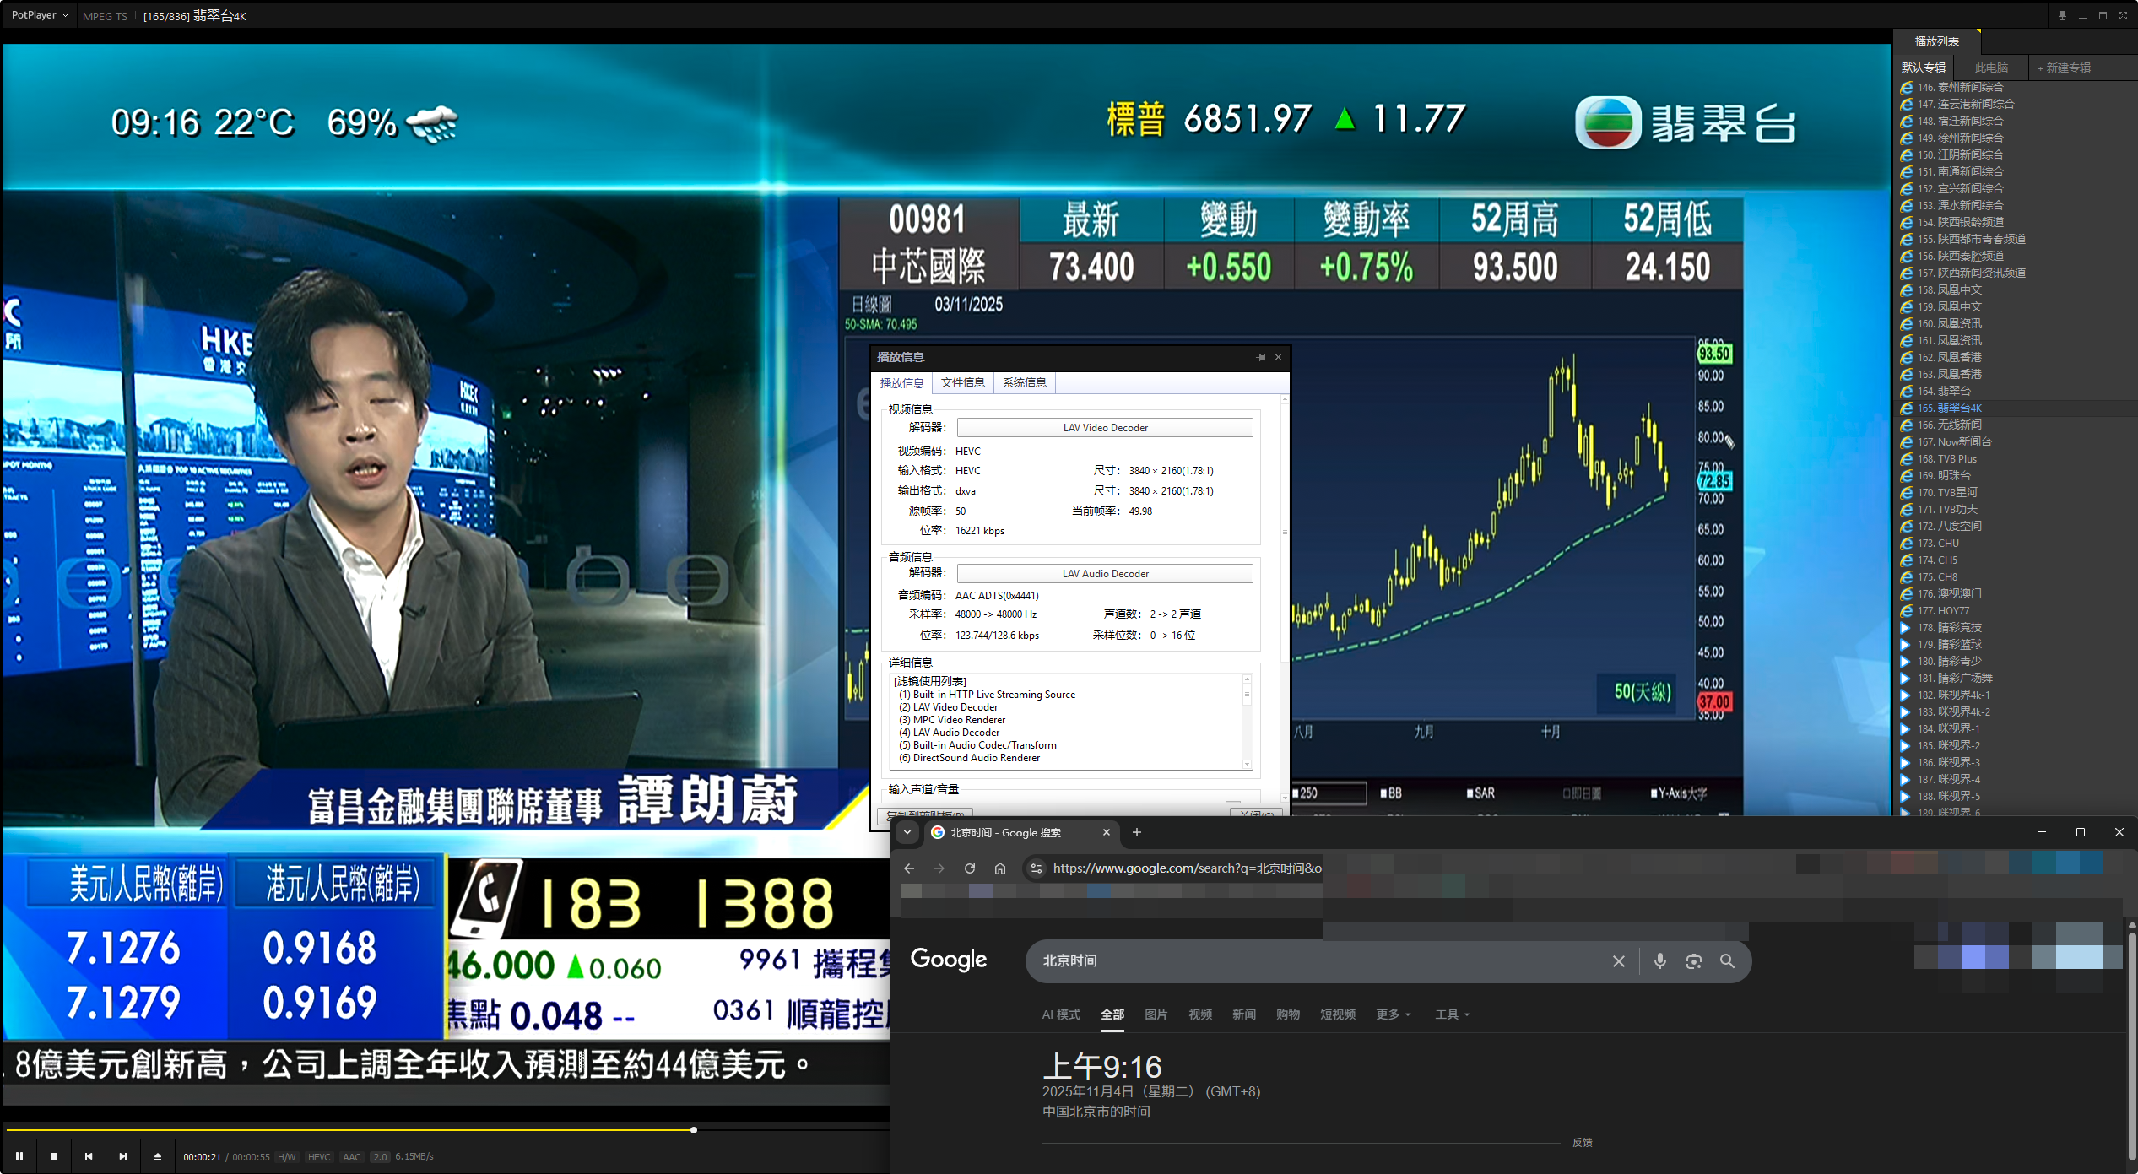Click Google voice search microphone icon

point(1659,960)
